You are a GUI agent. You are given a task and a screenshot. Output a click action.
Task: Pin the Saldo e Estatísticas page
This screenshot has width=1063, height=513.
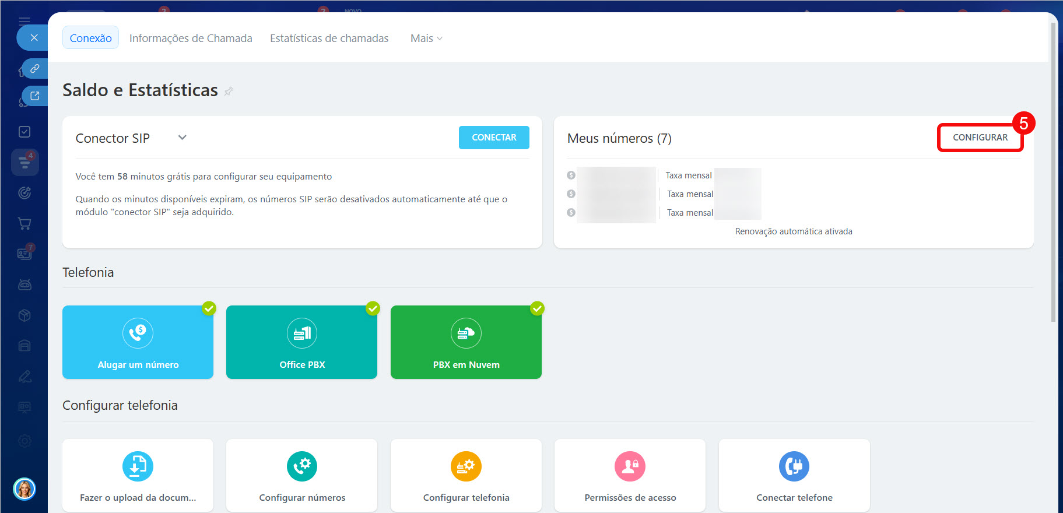tap(229, 92)
